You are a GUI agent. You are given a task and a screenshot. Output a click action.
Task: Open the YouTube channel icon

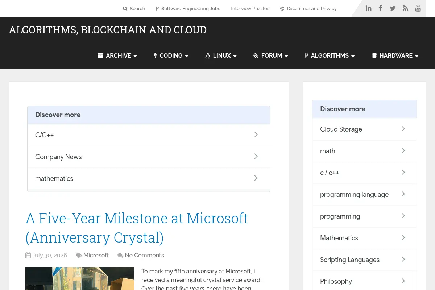(418, 8)
